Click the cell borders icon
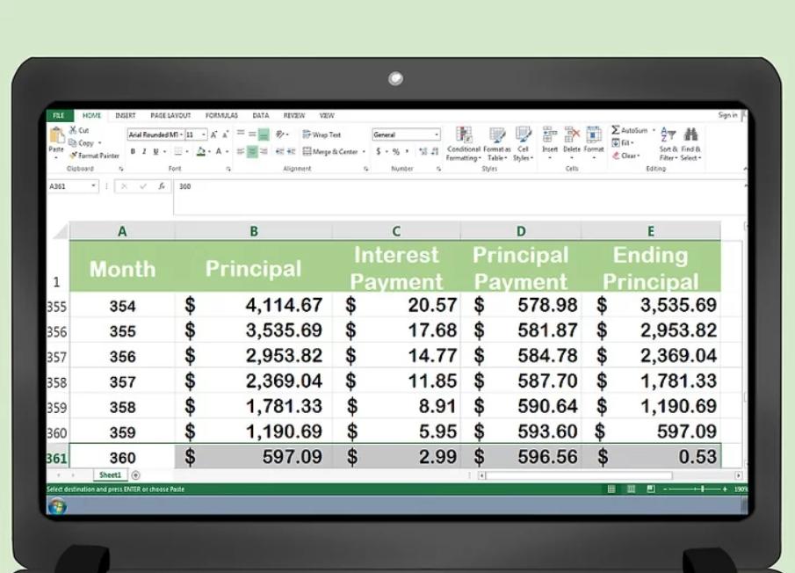The height and width of the screenshot is (573, 795). click(178, 151)
